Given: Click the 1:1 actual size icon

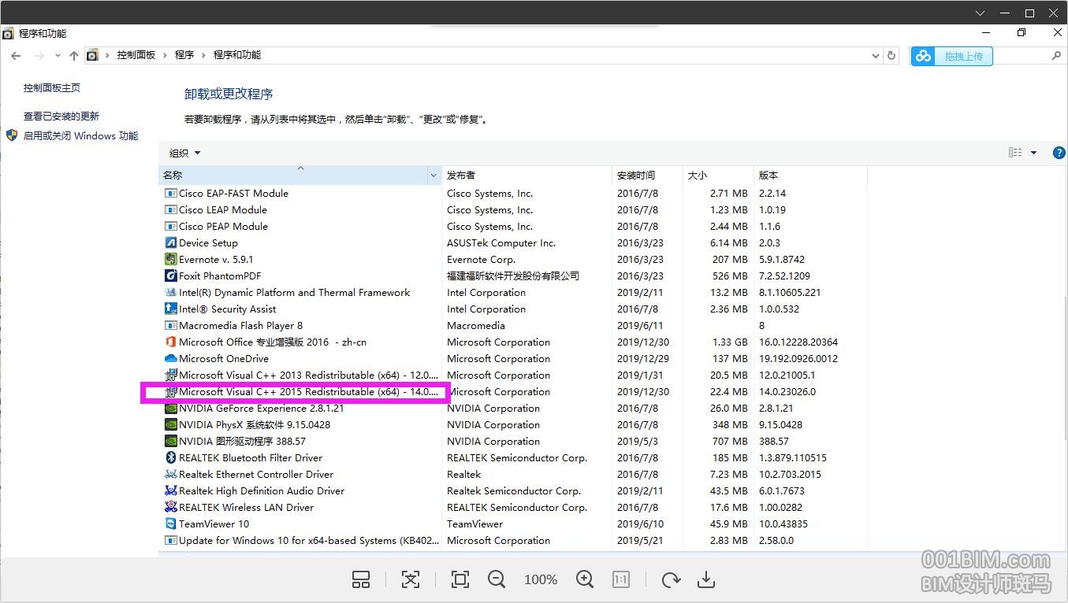Looking at the screenshot, I should click(x=621, y=580).
